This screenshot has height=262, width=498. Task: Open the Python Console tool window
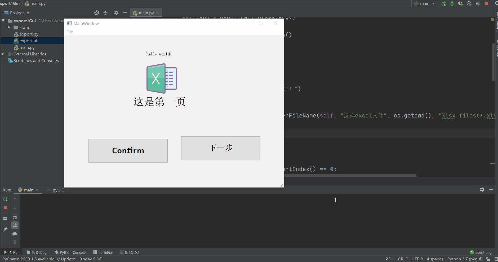point(70,252)
